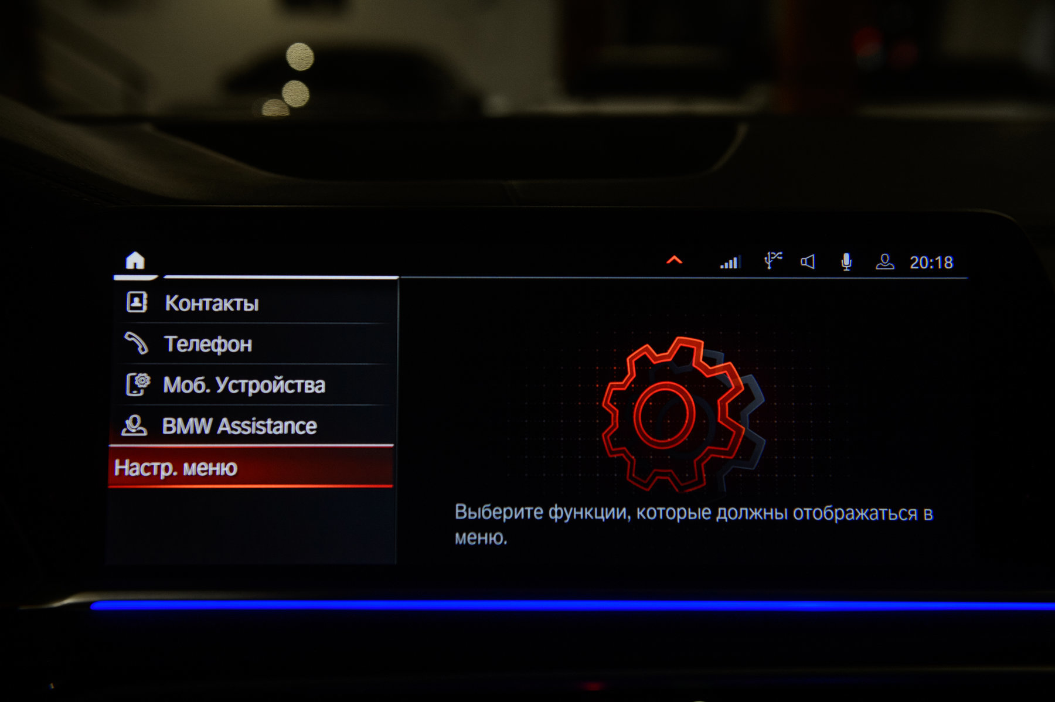Expand the red chevron status panel
Viewport: 1055px width, 702px height.
click(x=674, y=260)
